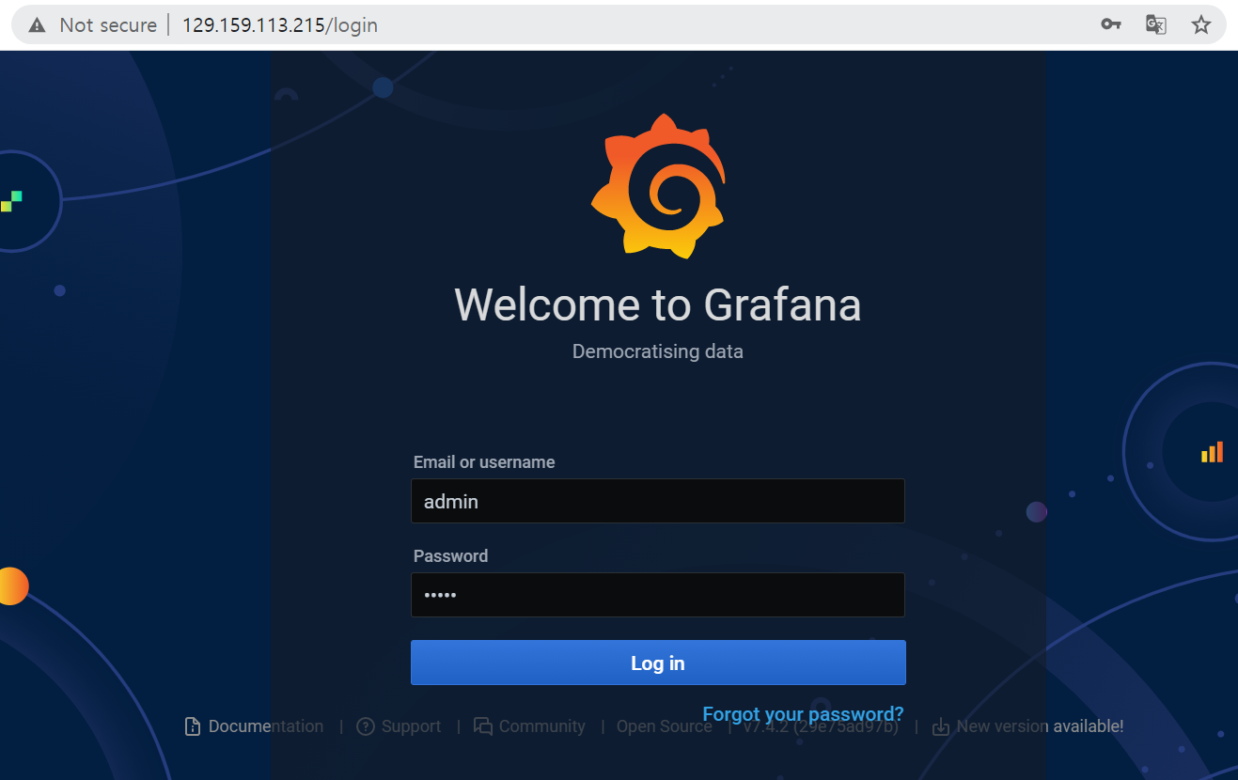
Task: Open the Documentation footer link
Action: (x=266, y=726)
